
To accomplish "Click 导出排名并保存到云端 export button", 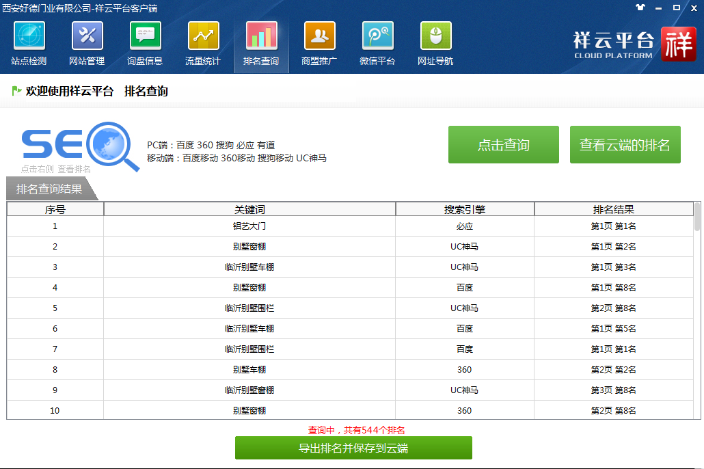I will [353, 448].
